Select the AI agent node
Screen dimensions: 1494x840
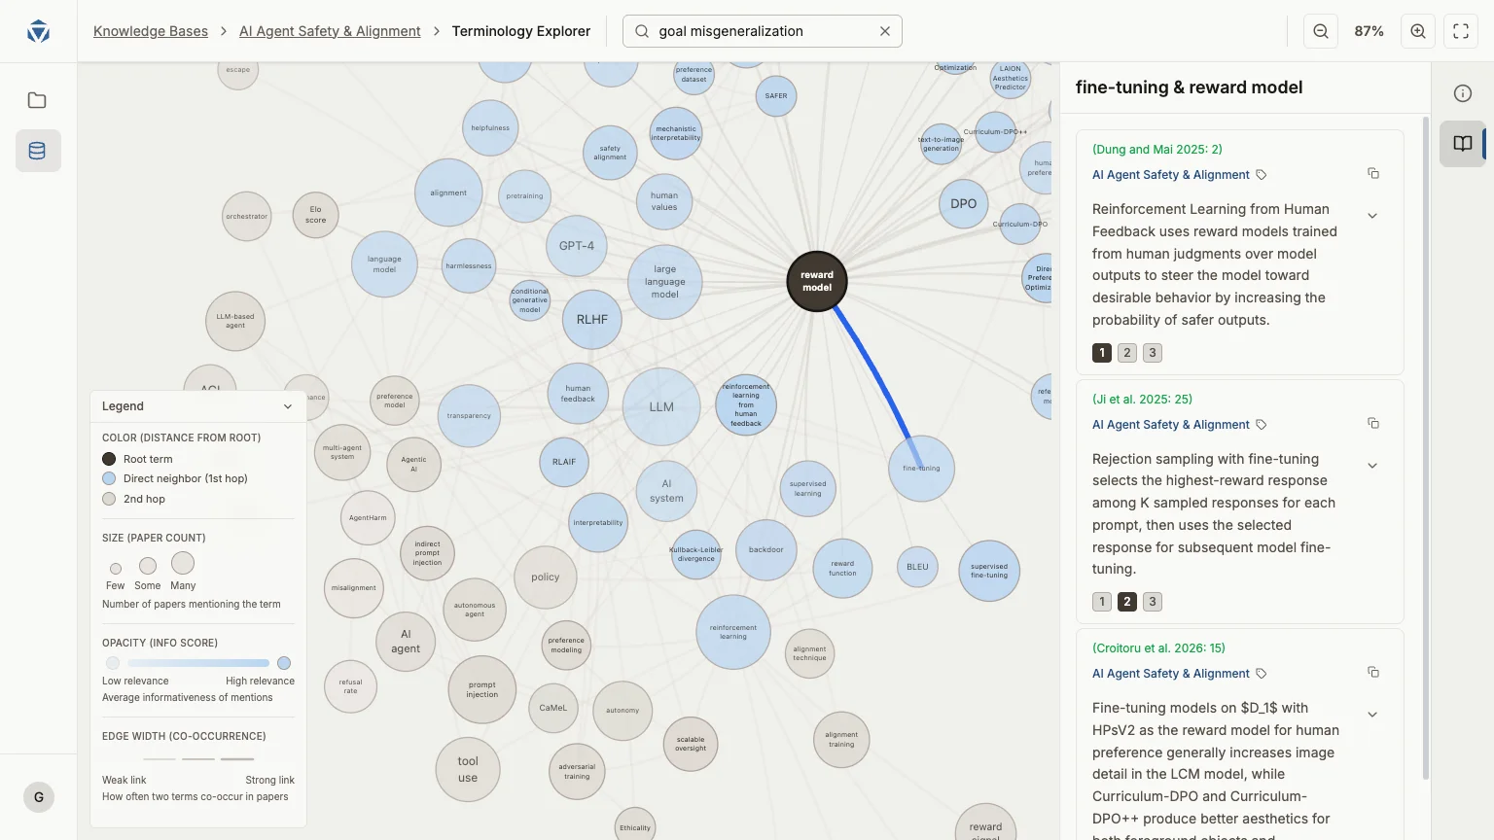coord(406,642)
